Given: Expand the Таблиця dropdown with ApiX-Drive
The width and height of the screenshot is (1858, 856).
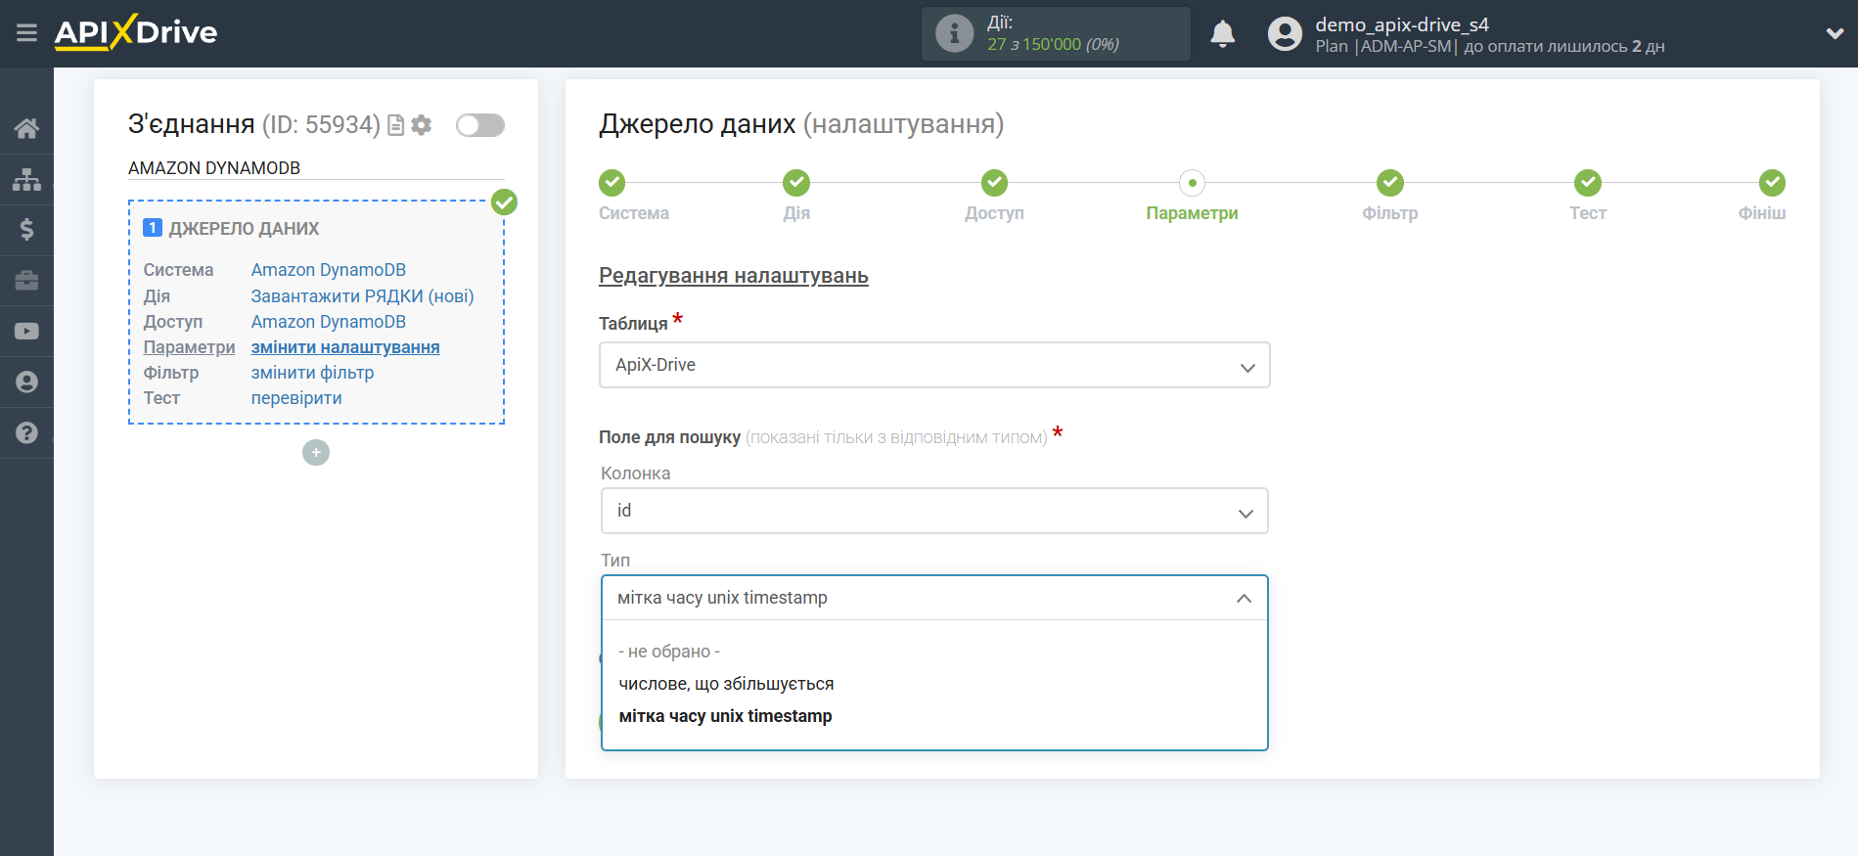Looking at the screenshot, I should tap(933, 365).
